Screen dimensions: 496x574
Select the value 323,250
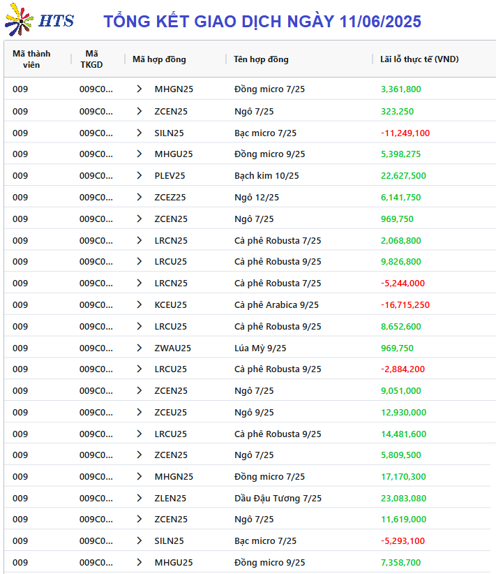tap(397, 111)
